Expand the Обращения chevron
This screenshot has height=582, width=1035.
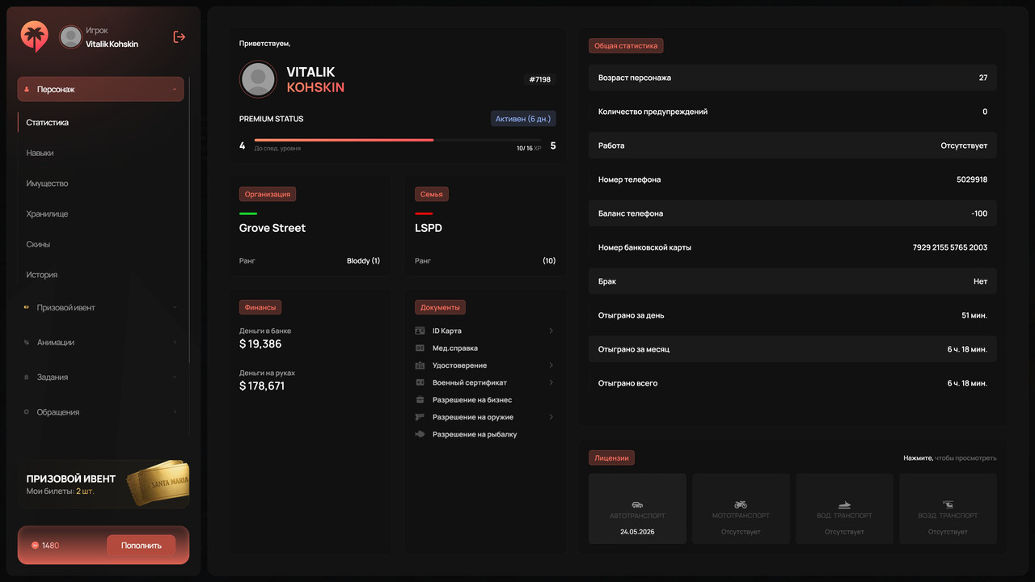175,412
